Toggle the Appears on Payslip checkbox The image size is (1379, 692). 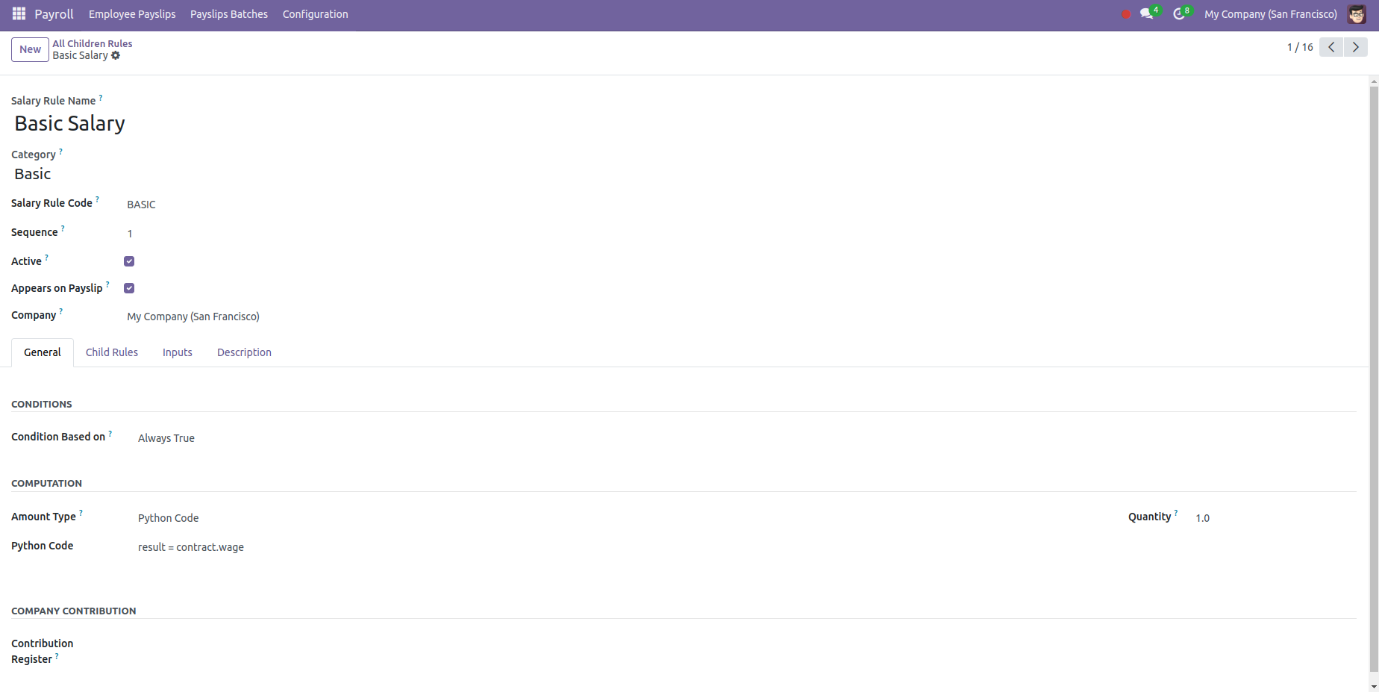pos(129,288)
